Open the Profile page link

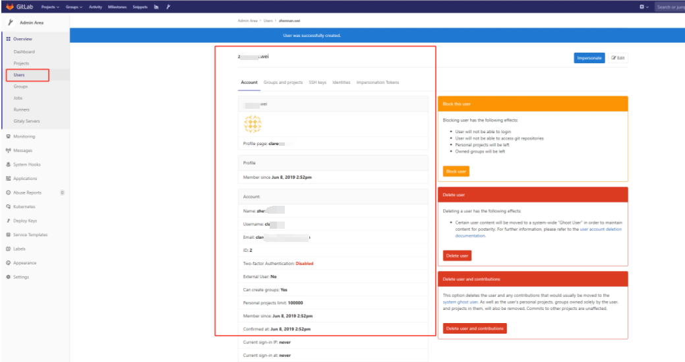tap(277, 143)
